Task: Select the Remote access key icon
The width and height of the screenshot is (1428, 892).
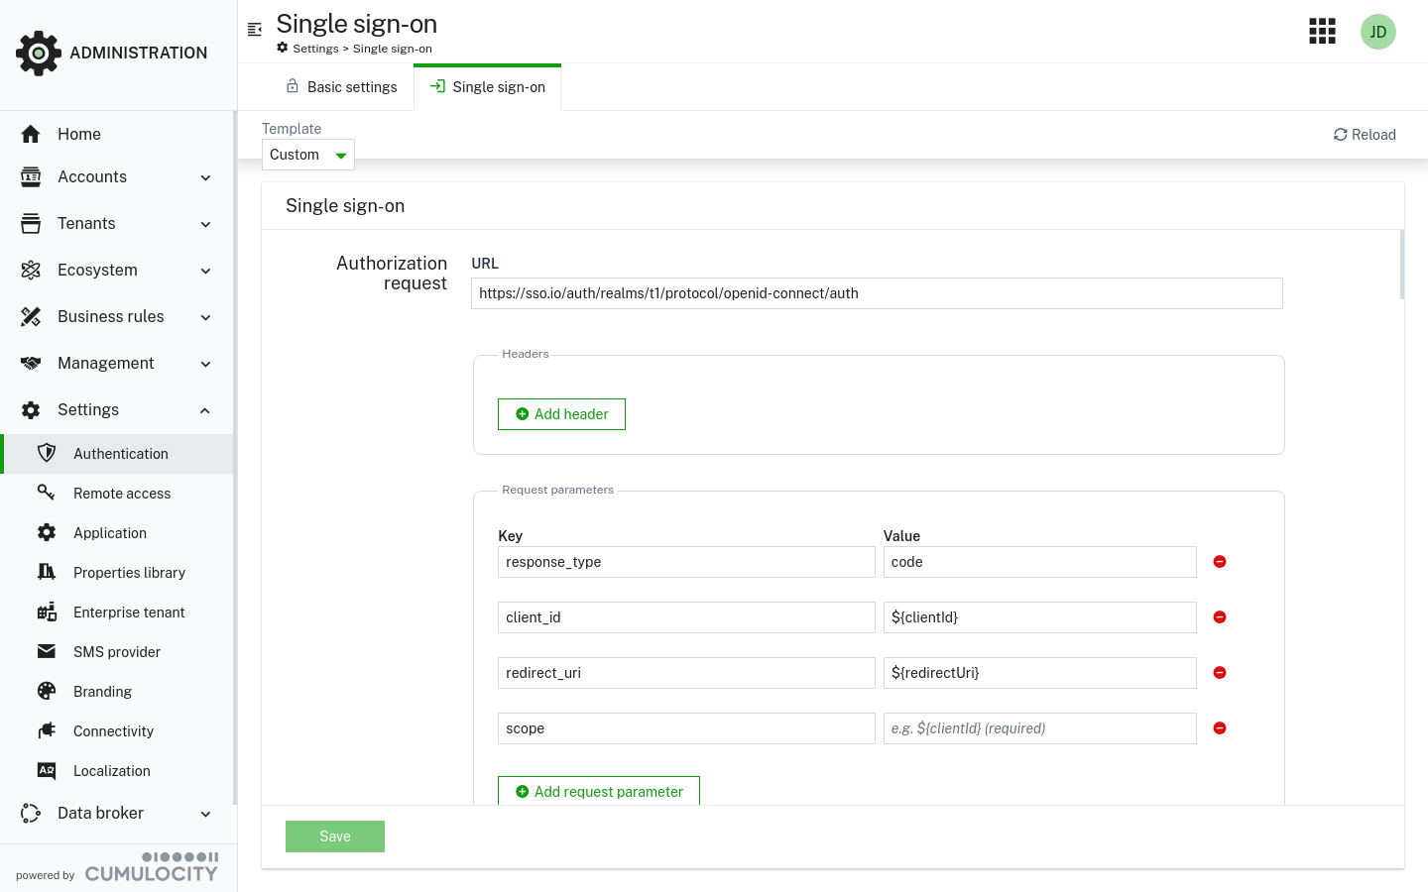Action: point(47,493)
